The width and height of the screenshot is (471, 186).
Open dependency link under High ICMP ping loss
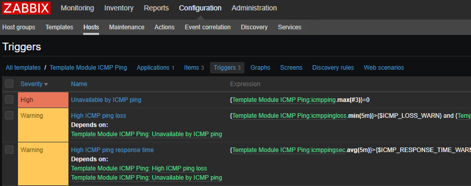pos(147,134)
